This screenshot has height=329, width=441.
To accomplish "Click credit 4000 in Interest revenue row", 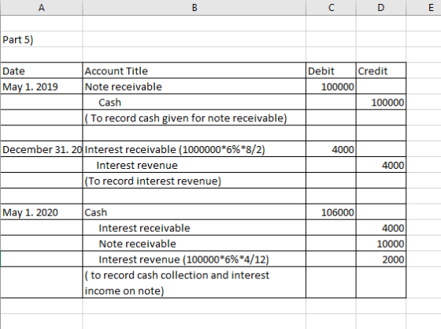I will 381,165.
